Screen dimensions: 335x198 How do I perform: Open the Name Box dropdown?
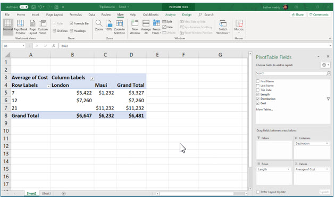coord(23,46)
